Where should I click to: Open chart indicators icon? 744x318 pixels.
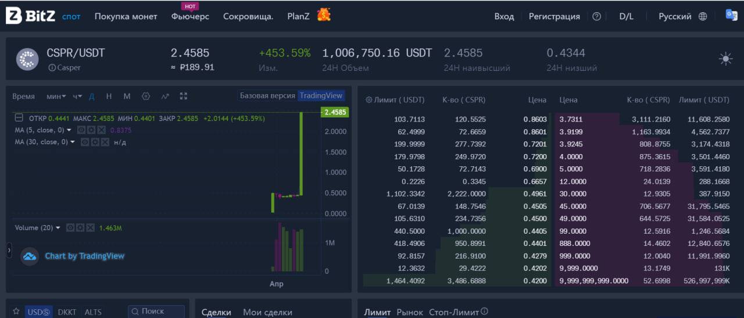pyautogui.click(x=165, y=96)
